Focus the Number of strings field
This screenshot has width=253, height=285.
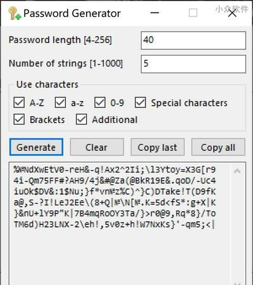[194, 64]
